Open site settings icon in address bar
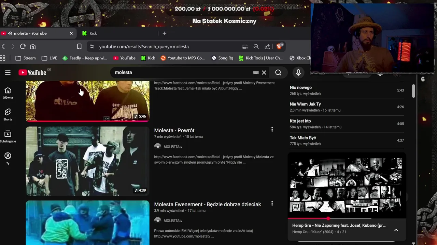 coord(91,47)
